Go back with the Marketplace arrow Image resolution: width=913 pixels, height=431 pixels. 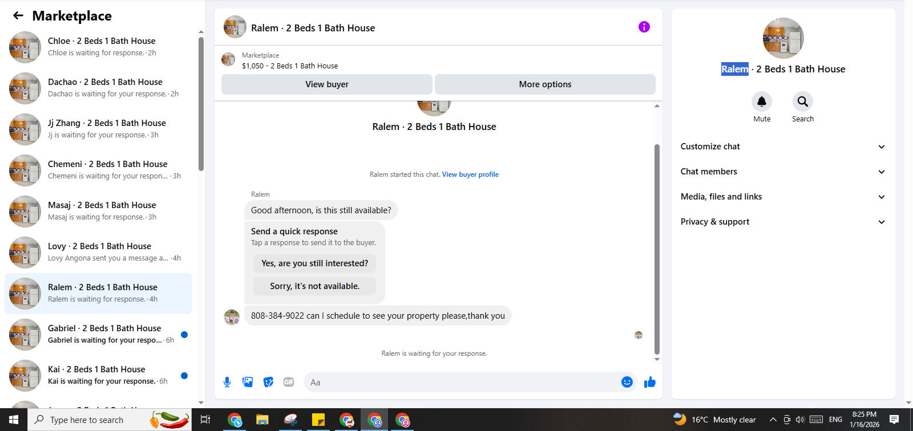pos(18,16)
